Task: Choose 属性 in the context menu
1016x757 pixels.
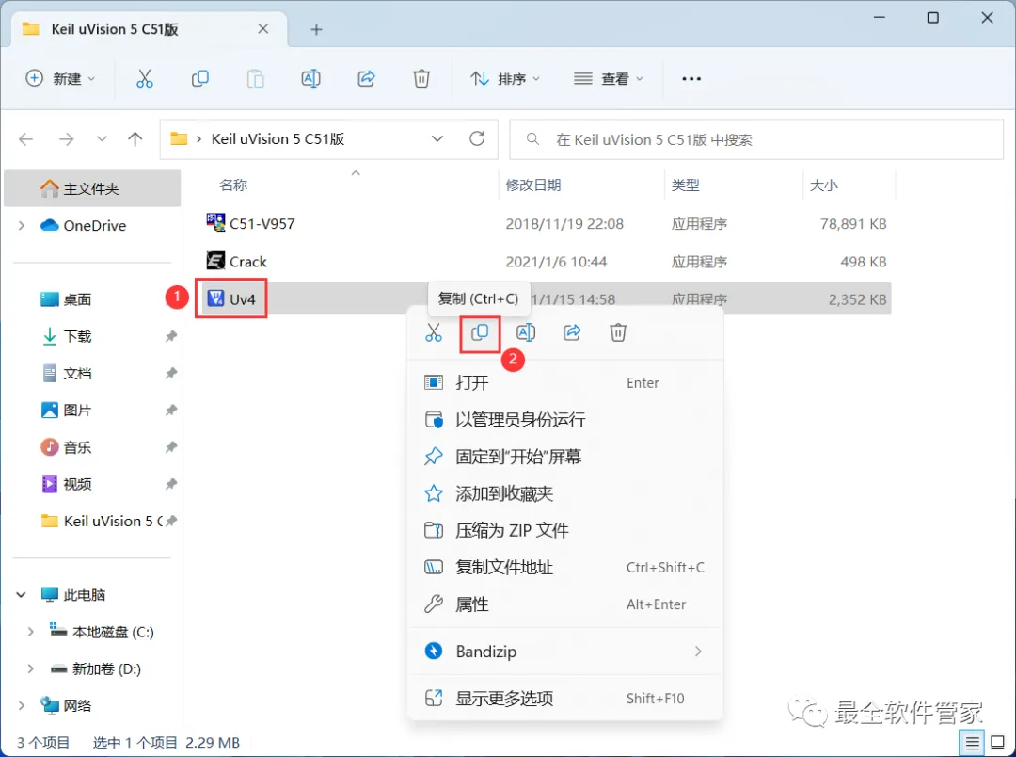Action: [565, 604]
